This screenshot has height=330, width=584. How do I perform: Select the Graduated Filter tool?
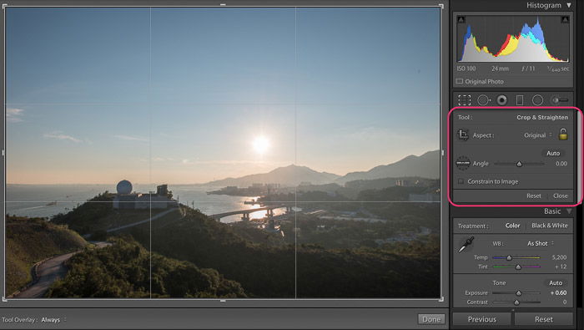(x=520, y=100)
